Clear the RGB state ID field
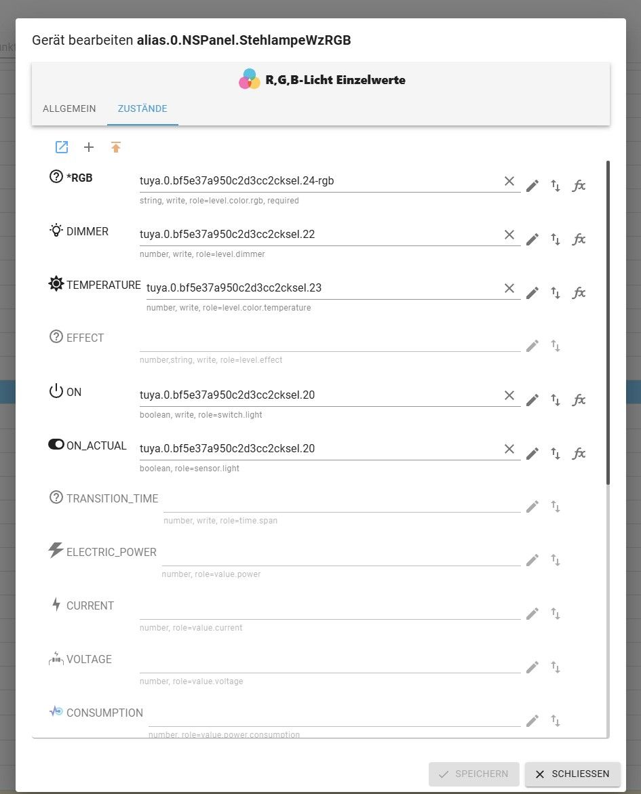The width and height of the screenshot is (641, 794). pyautogui.click(x=509, y=181)
